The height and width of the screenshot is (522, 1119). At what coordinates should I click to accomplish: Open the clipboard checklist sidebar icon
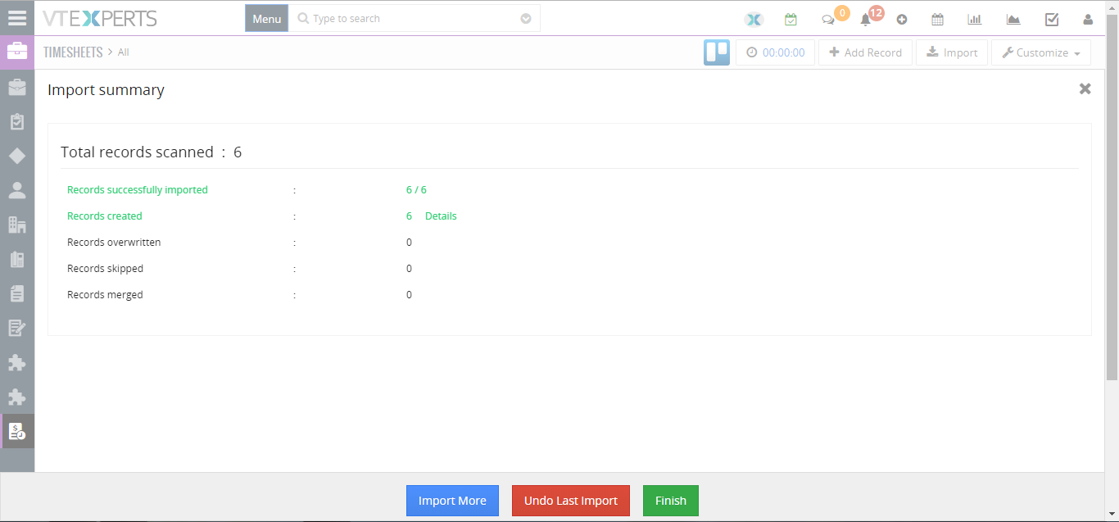[17, 121]
